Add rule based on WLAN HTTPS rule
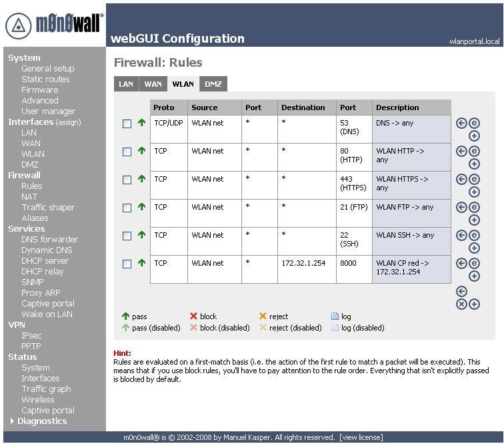Image resolution: width=504 pixels, height=444 pixels. (x=474, y=192)
